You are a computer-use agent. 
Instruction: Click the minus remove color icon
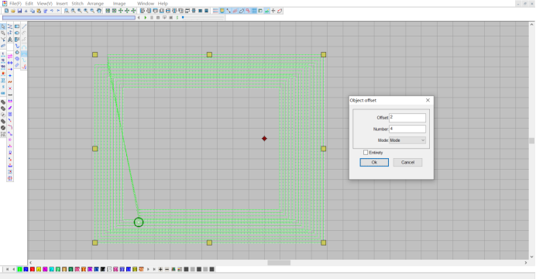[x=167, y=270]
